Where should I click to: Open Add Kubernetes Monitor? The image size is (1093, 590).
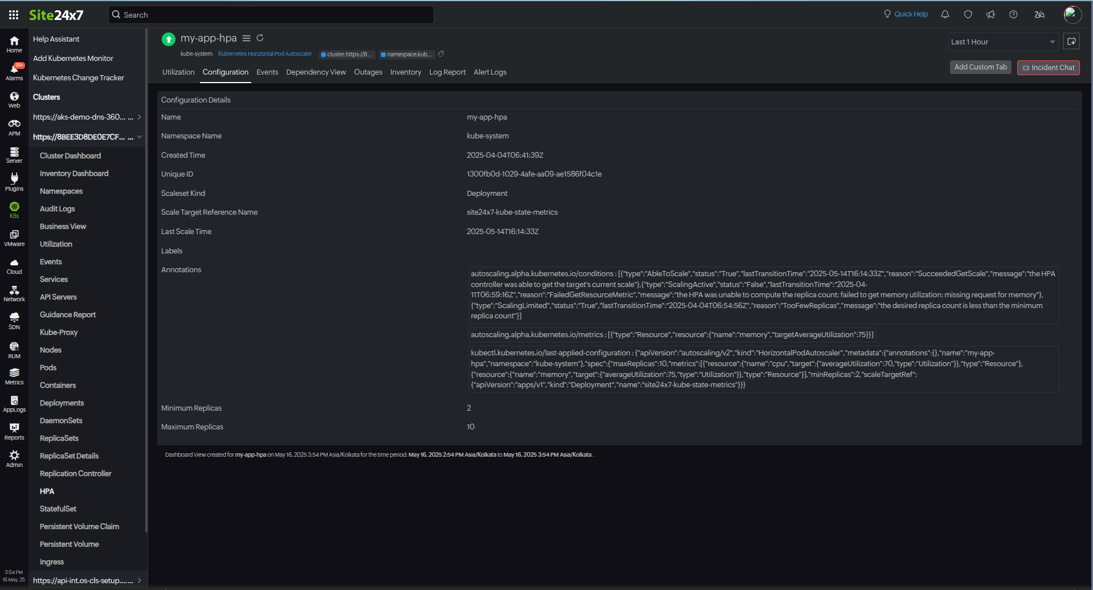click(73, 58)
